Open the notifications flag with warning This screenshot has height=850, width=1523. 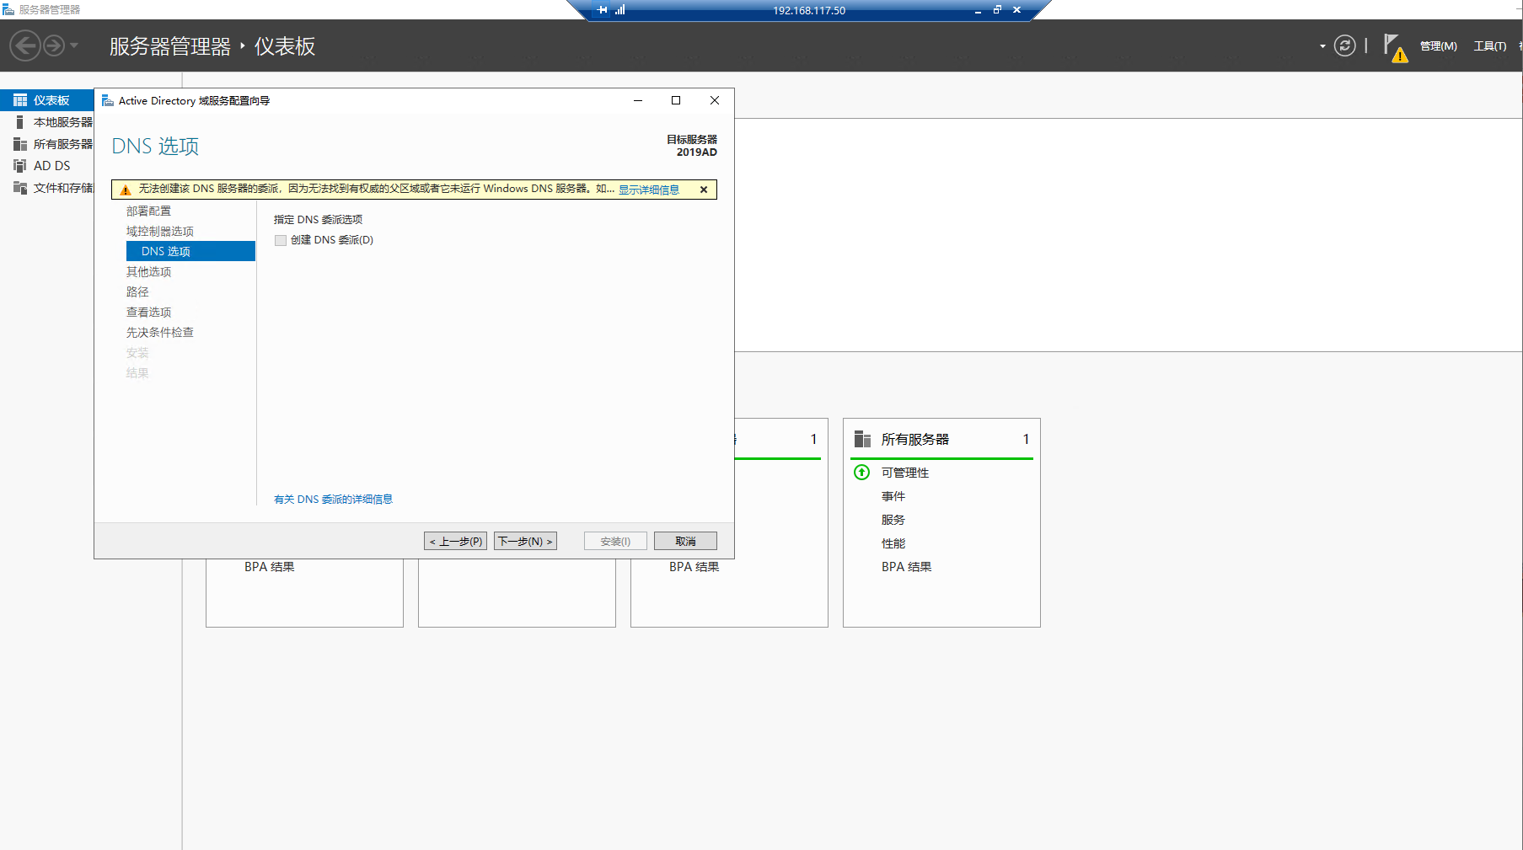1394,48
